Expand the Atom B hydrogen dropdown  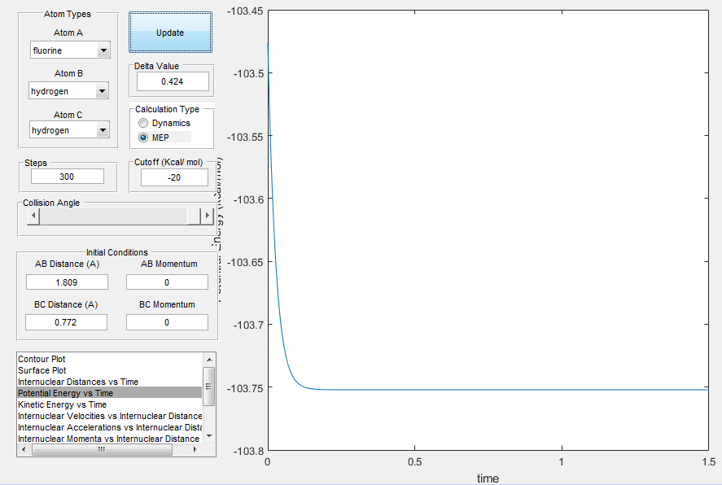pos(68,91)
